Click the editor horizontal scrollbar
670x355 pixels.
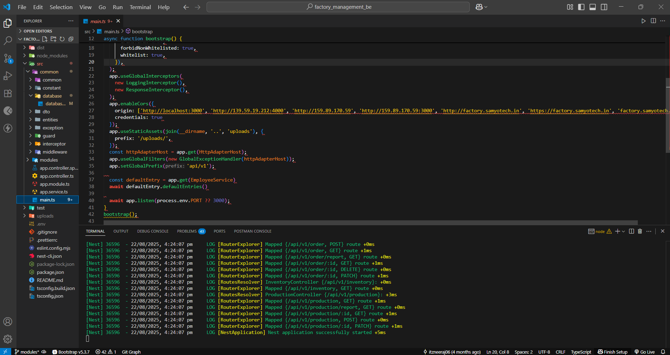click(370, 222)
